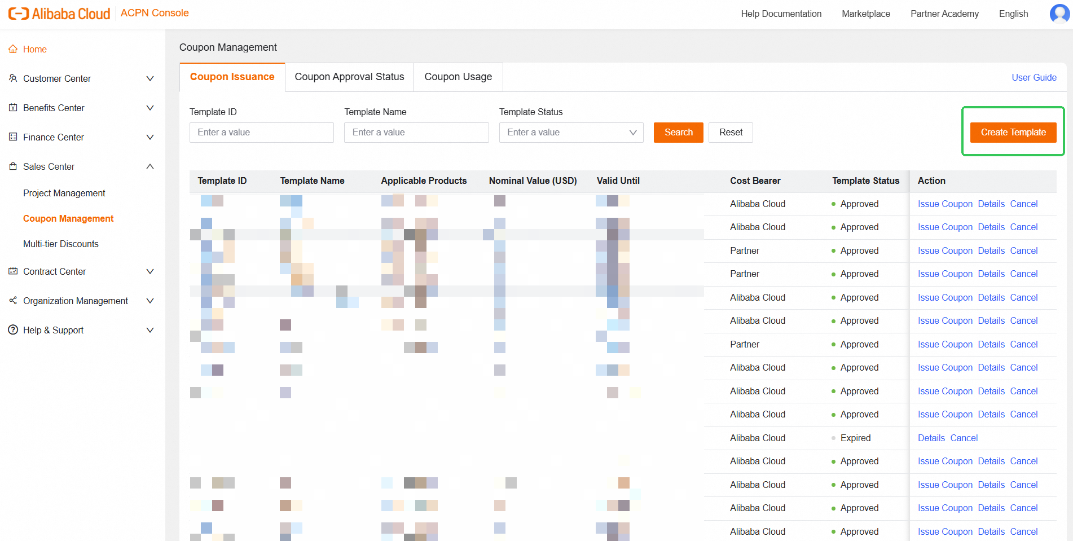Open the User Guide link
1073x541 pixels.
1034,77
